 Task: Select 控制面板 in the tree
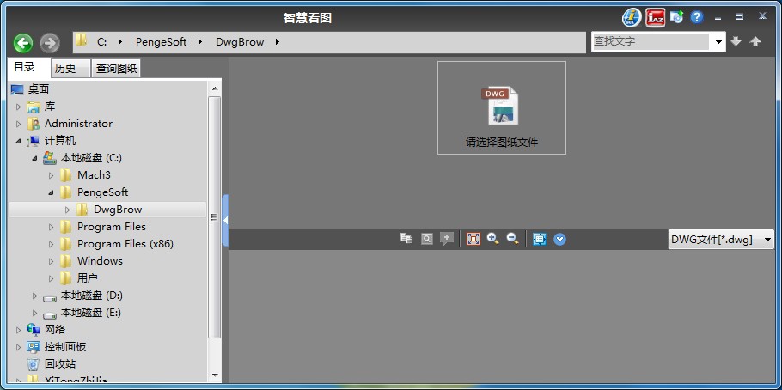point(65,347)
